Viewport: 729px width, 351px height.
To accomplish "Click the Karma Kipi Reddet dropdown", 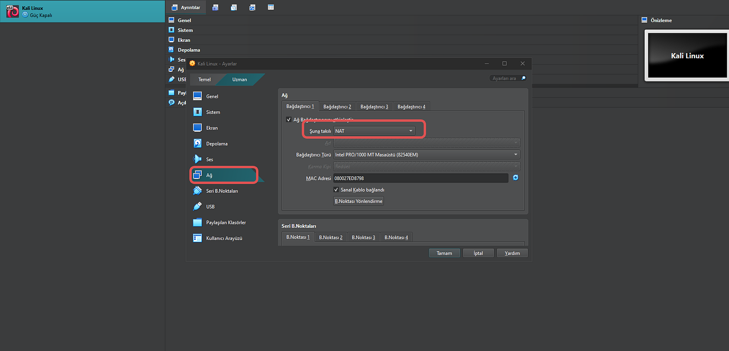I will pos(426,166).
